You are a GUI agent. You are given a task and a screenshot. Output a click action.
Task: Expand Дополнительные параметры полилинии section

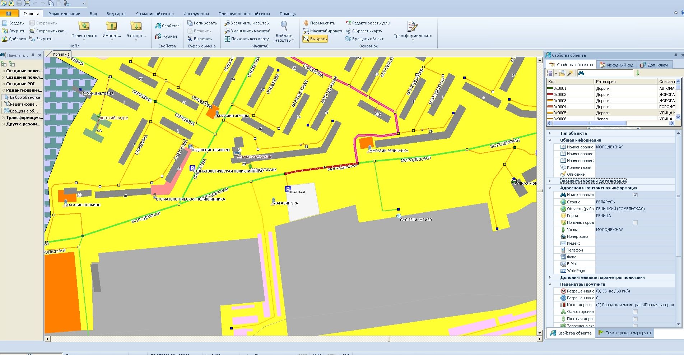[550, 277]
